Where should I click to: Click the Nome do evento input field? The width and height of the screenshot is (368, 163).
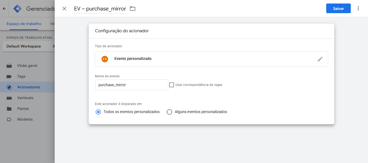pyautogui.click(x=131, y=85)
